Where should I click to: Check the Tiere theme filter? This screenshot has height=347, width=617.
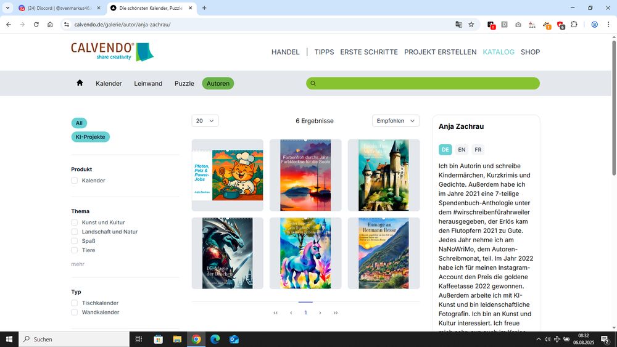(75, 250)
